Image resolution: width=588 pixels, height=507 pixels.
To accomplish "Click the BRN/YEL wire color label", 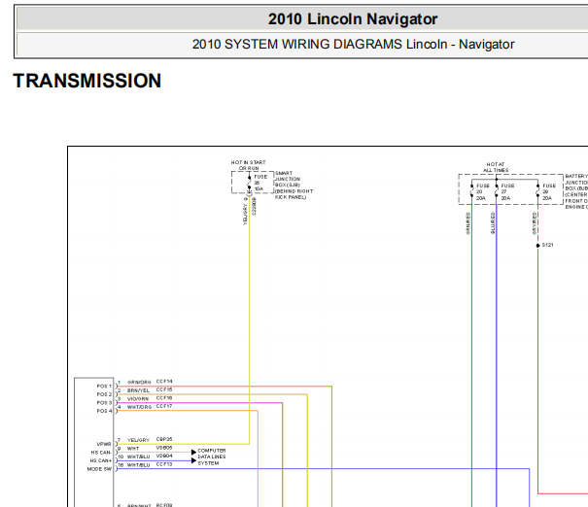I will coord(138,390).
